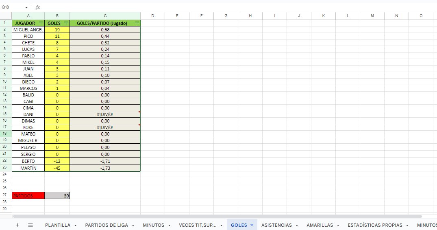Viewport: 437px width, 230px height.
Task: Click the DANI player cell
Action: point(28,114)
